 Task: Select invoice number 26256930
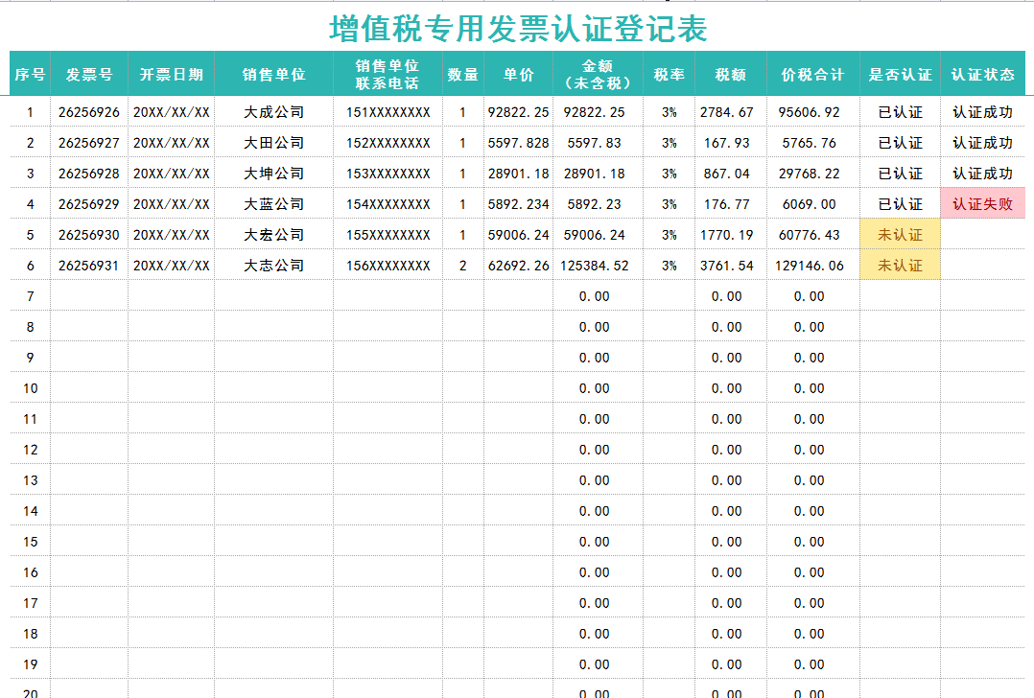point(89,235)
